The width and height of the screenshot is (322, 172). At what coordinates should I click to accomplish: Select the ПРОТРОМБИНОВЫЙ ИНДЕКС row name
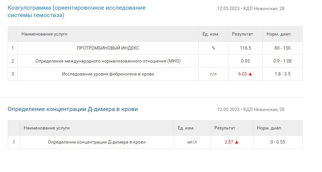[108, 48]
